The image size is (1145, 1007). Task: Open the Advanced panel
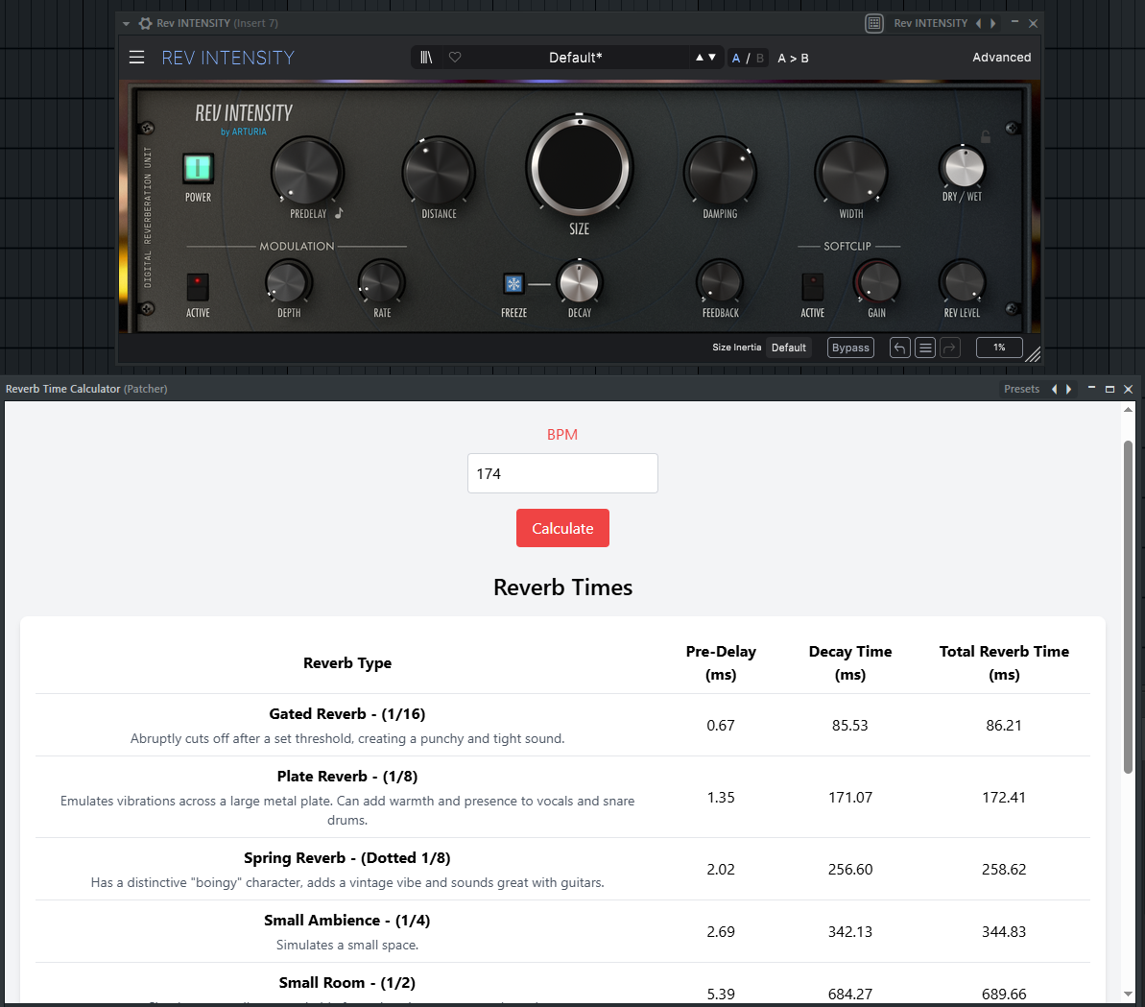[1001, 57]
